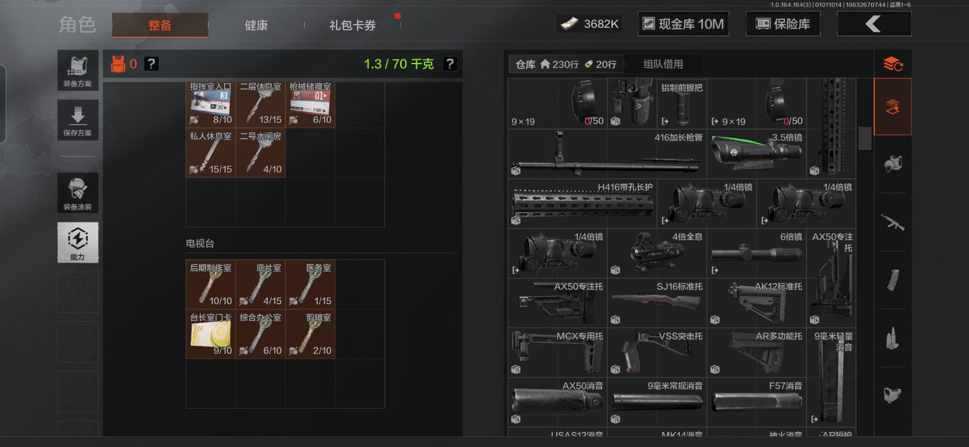
Task: Switch to the 健康 tab
Action: point(256,25)
